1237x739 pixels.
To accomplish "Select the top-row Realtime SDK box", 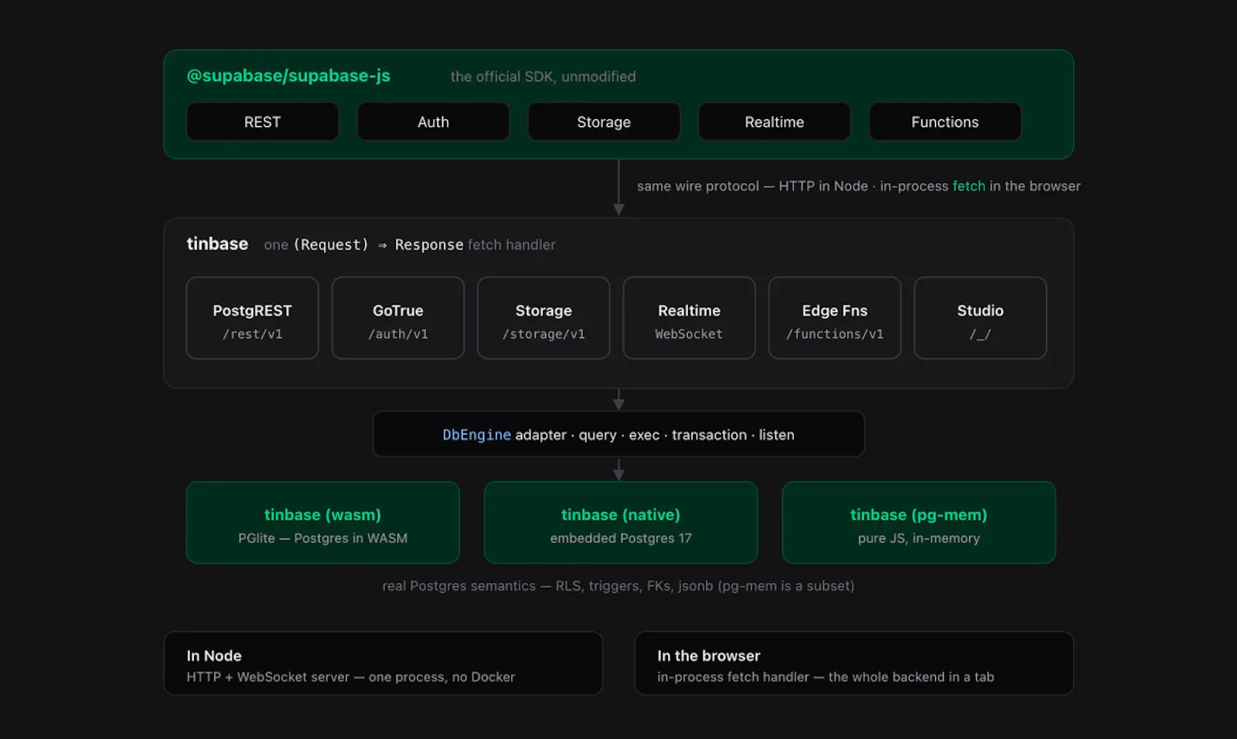I will (774, 122).
